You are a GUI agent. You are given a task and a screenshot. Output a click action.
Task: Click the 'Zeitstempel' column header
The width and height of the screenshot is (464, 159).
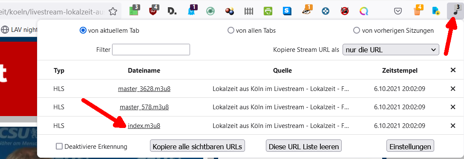(400, 71)
